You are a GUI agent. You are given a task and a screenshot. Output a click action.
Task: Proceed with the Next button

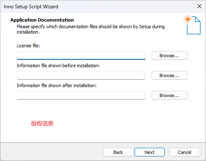(150, 152)
